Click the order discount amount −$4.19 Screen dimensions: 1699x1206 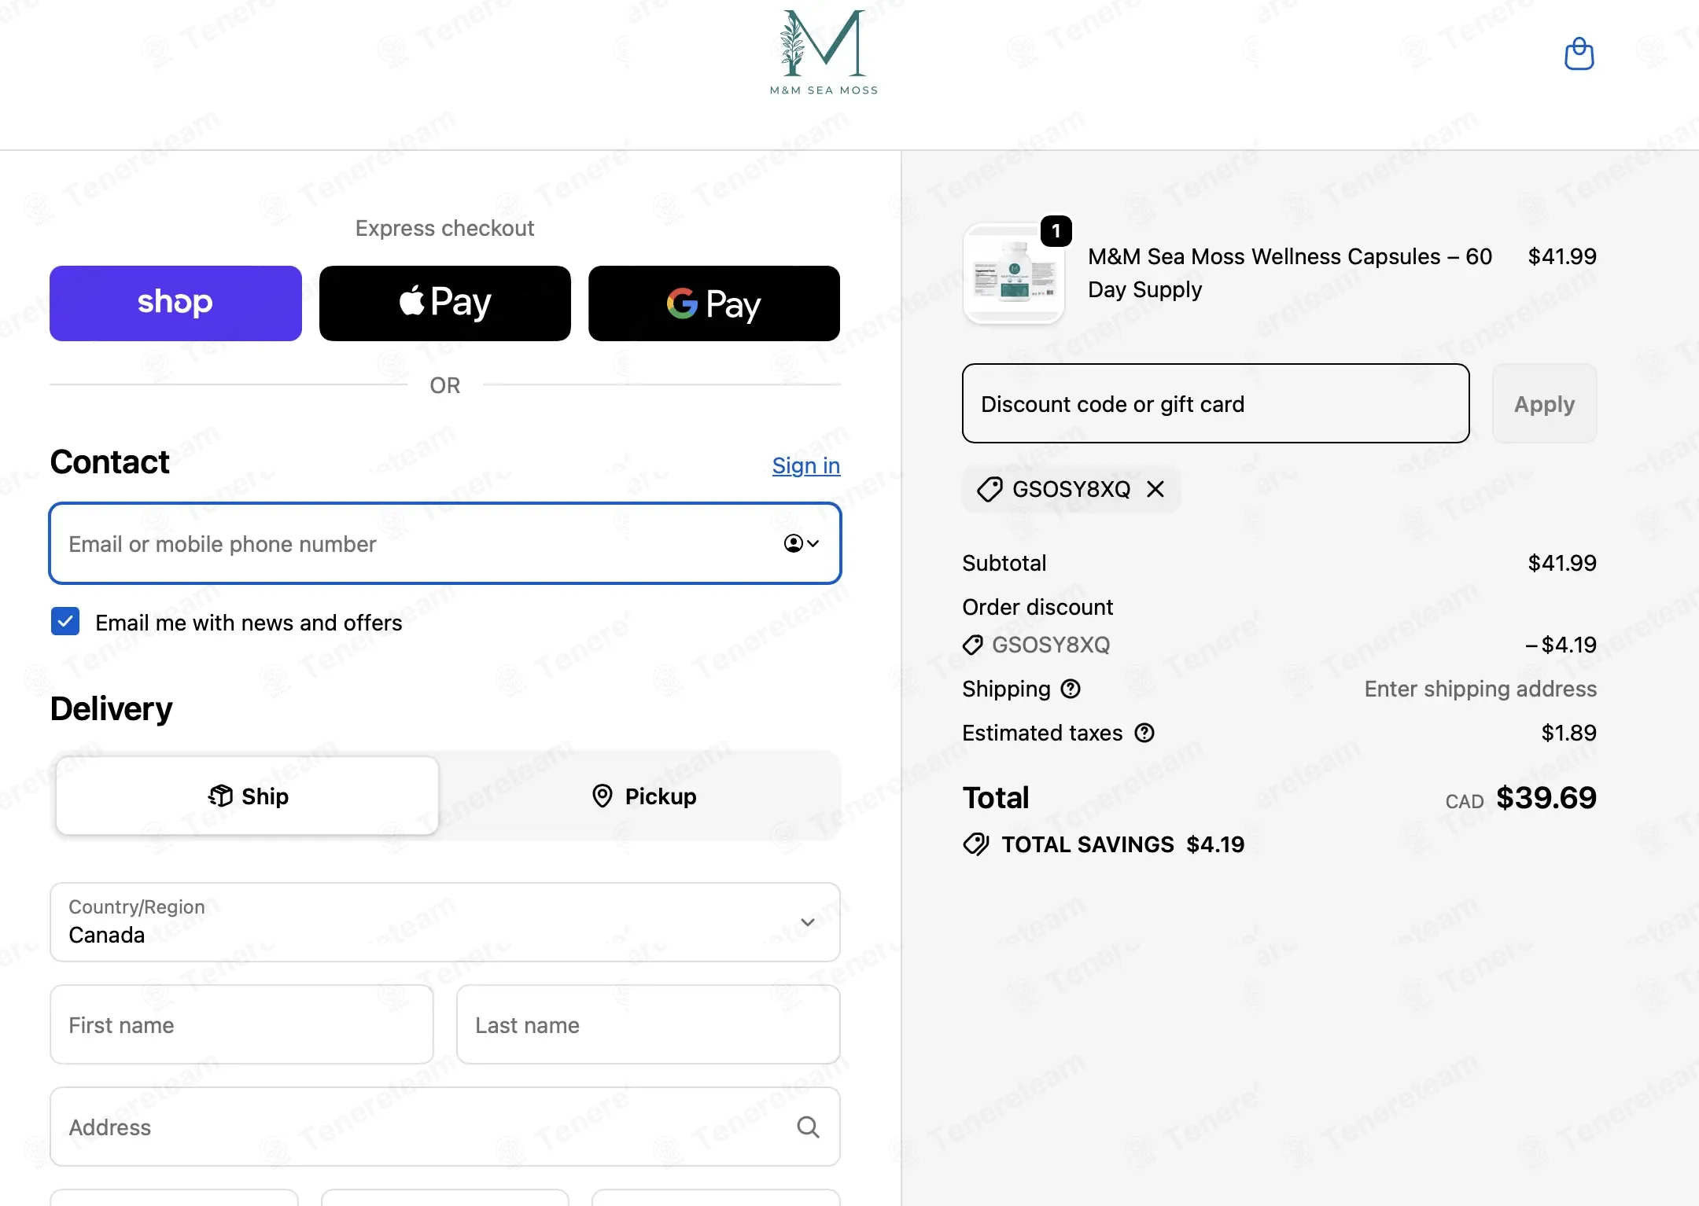pos(1561,645)
